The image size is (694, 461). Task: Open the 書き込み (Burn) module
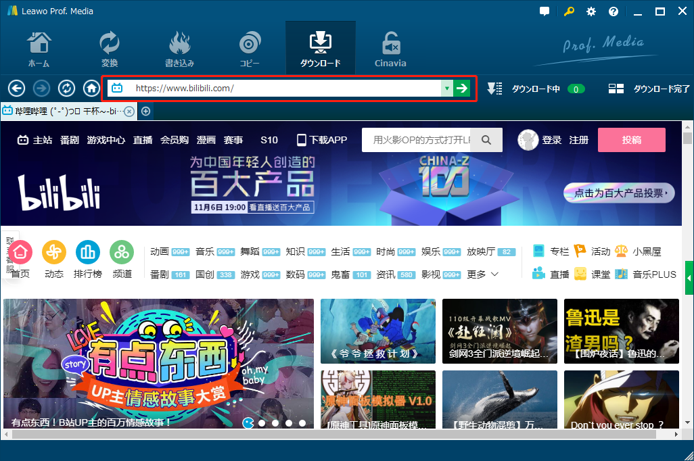(x=179, y=49)
